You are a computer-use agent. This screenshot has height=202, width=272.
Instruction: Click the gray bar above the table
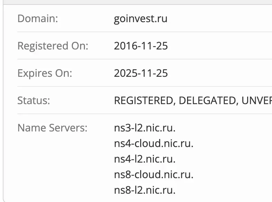click(136, 2)
